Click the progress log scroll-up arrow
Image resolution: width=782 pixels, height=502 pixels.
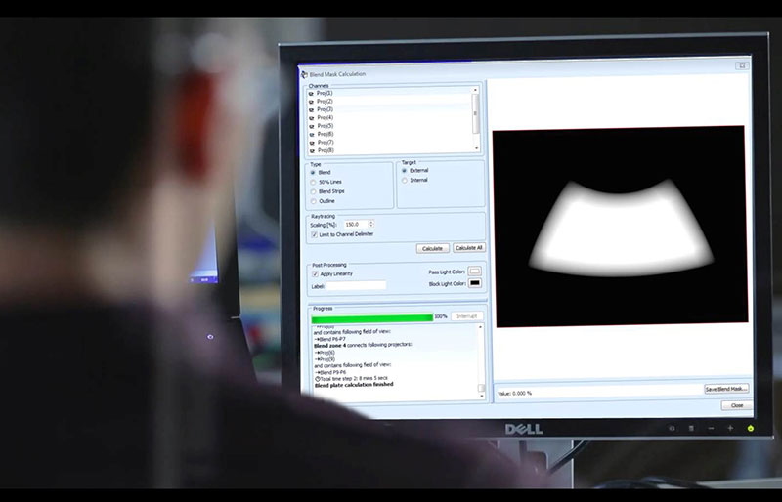coord(481,327)
